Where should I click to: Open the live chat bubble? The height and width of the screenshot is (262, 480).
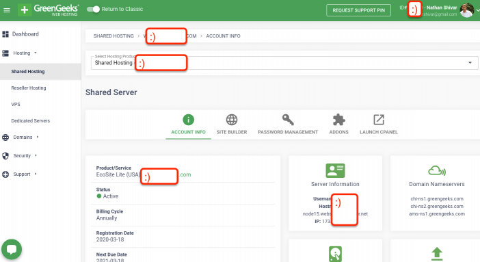[12, 249]
